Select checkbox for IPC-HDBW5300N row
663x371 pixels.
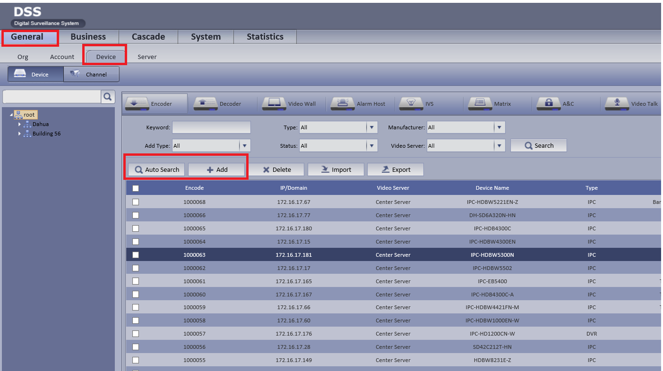(x=136, y=255)
